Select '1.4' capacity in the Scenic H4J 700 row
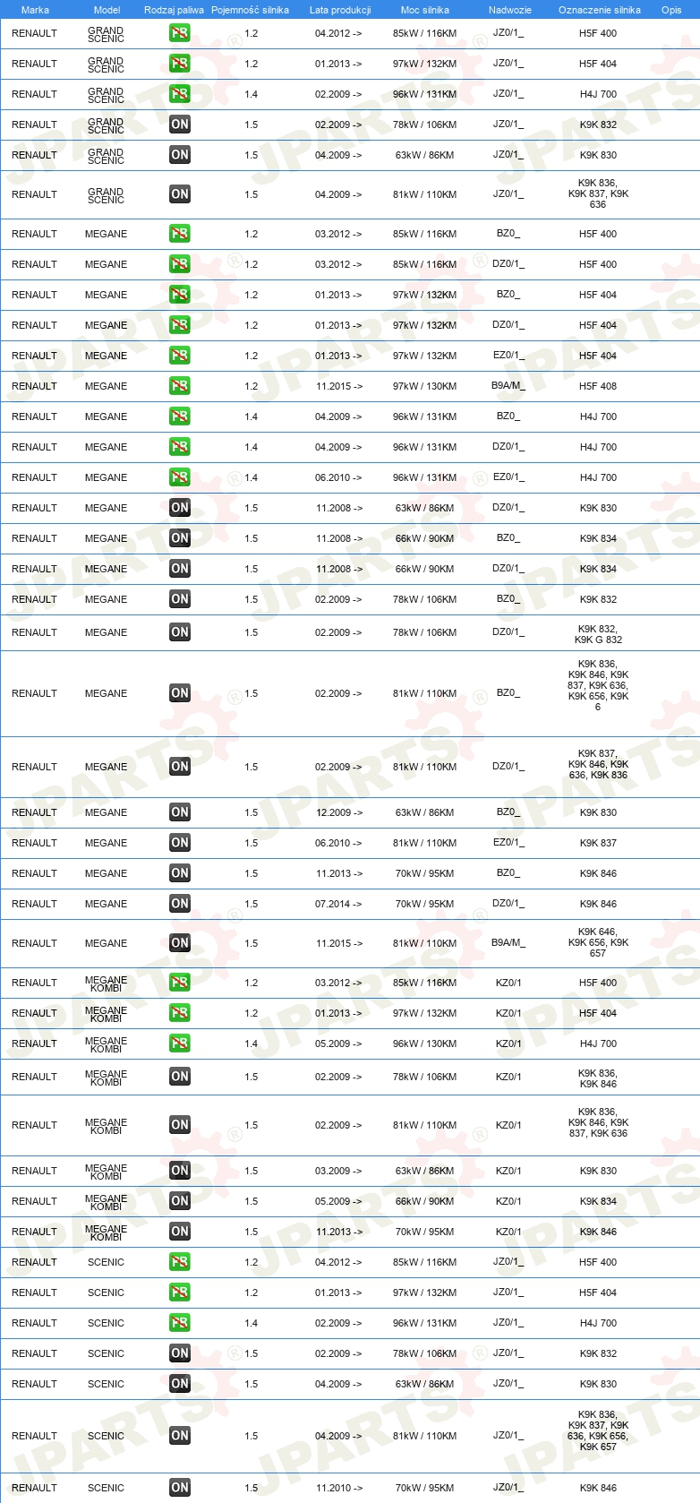Viewport: 700px width, 1503px height. click(251, 1323)
